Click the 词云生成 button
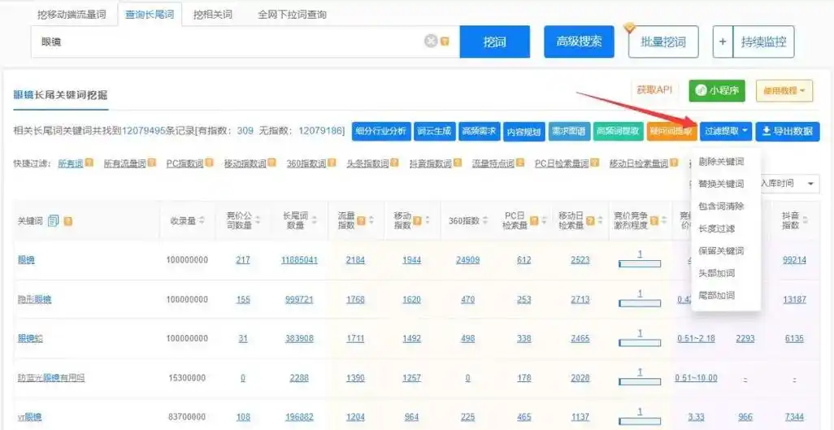834x430 pixels. pos(435,131)
